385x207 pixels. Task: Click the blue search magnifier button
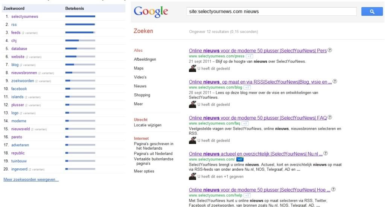coord(372,12)
